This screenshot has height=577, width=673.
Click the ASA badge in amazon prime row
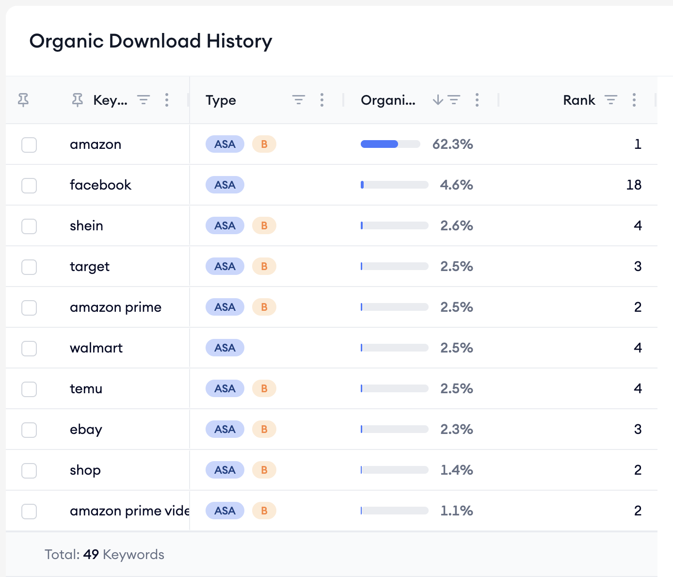tap(225, 307)
